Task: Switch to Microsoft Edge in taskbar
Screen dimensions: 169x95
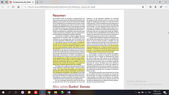Action: point(42,92)
